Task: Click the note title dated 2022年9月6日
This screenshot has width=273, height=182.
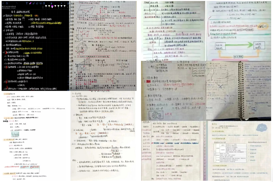Action: click(9, 6)
